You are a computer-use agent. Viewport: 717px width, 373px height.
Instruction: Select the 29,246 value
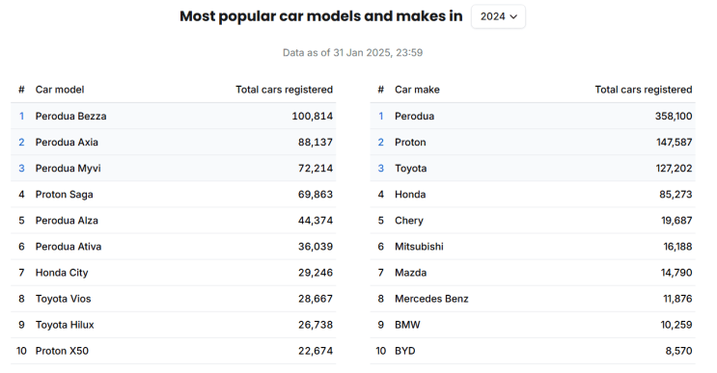point(316,273)
